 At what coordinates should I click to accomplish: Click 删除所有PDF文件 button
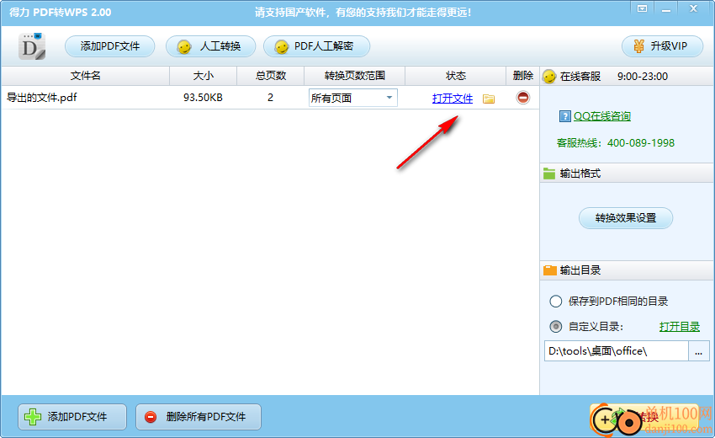click(x=199, y=417)
